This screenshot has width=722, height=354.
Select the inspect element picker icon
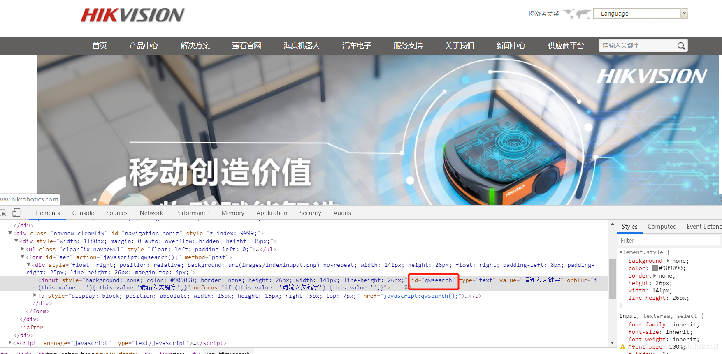click(3, 213)
